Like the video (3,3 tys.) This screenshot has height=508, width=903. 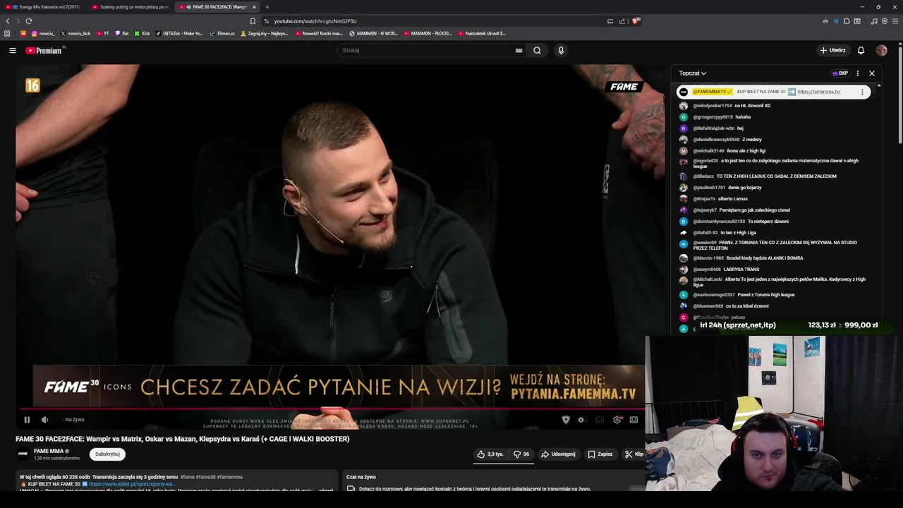490,454
